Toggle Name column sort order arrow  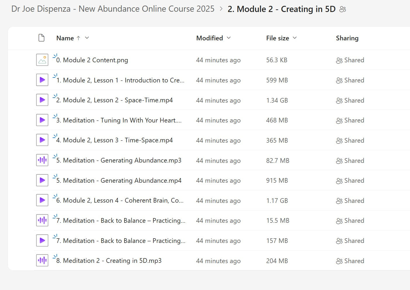coord(78,38)
